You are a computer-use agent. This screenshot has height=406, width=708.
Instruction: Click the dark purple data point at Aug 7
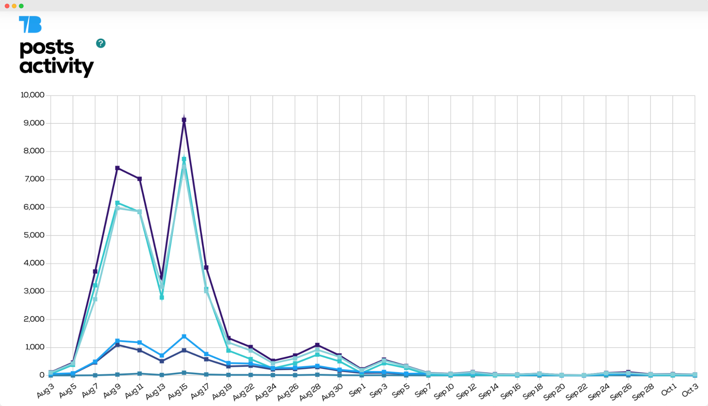[95, 271]
